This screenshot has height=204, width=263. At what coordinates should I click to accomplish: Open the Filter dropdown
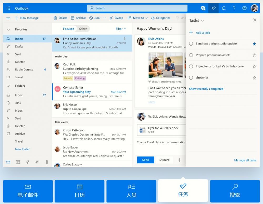click(x=121, y=29)
